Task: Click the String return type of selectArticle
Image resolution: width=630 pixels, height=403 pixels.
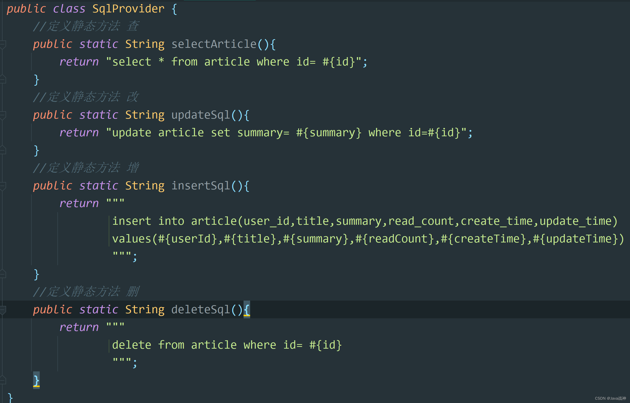Action: (x=145, y=44)
